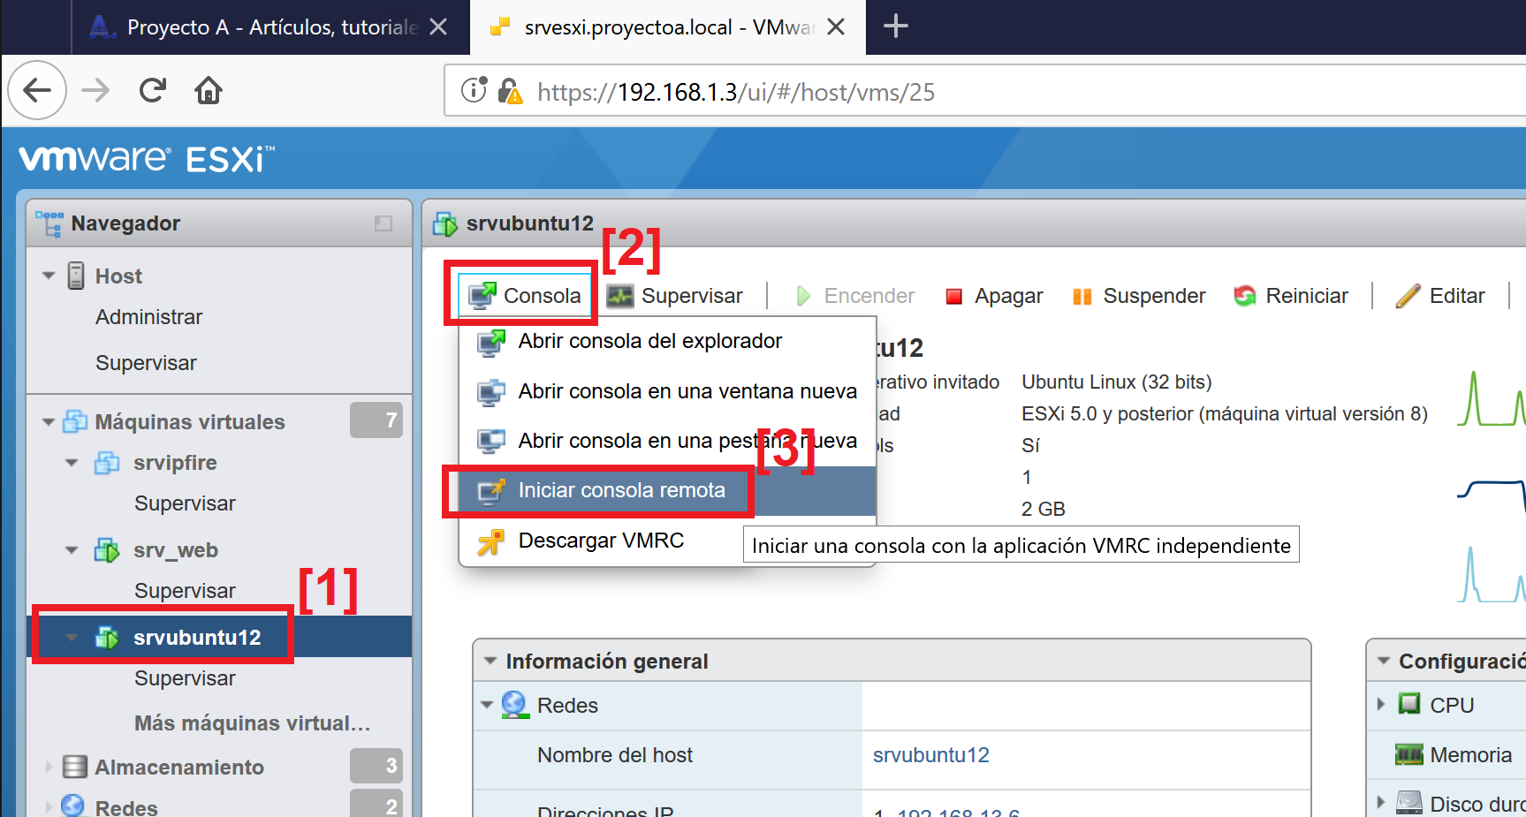Go back with the browser back arrow

(37, 90)
